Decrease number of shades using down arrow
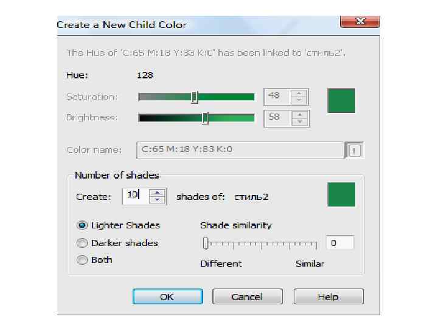The height and width of the screenshot is (328, 438). (x=158, y=200)
